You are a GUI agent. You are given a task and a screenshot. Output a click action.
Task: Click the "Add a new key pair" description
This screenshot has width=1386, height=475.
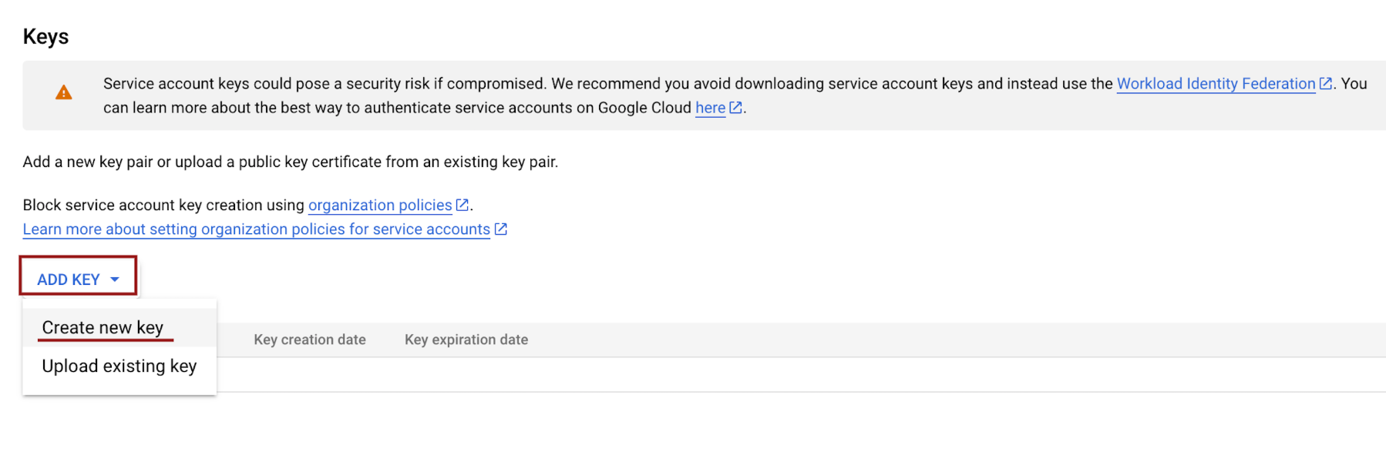click(x=290, y=162)
